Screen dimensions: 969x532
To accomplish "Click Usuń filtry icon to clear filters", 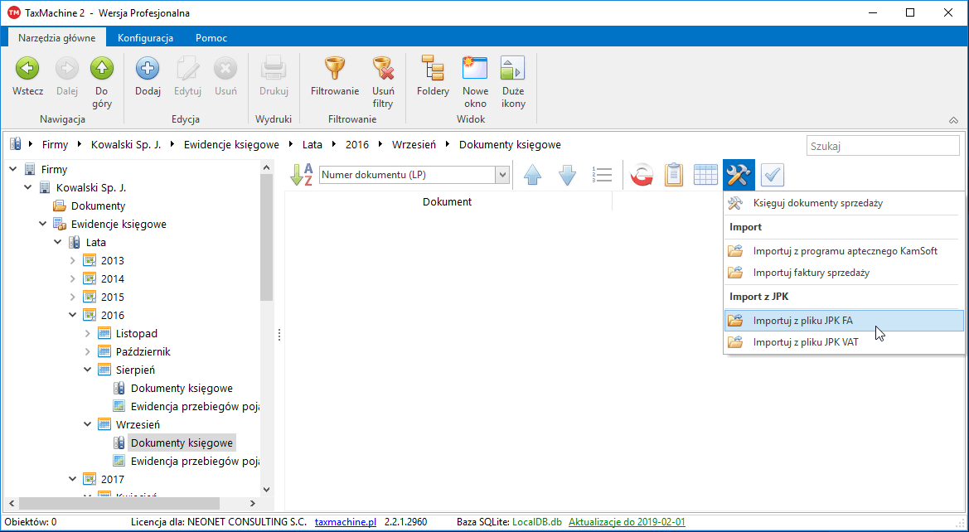I will click(x=382, y=70).
